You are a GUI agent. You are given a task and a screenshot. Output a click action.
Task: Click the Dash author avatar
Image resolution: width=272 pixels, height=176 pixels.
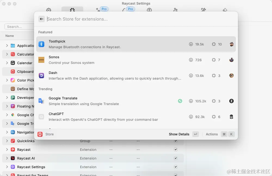[231, 76]
